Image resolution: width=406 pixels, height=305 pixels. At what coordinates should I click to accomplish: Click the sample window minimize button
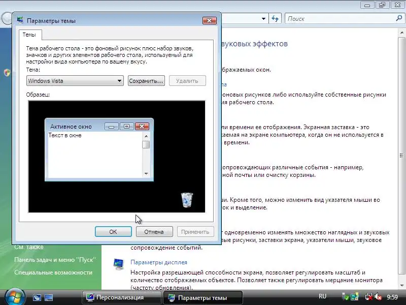click(112, 126)
